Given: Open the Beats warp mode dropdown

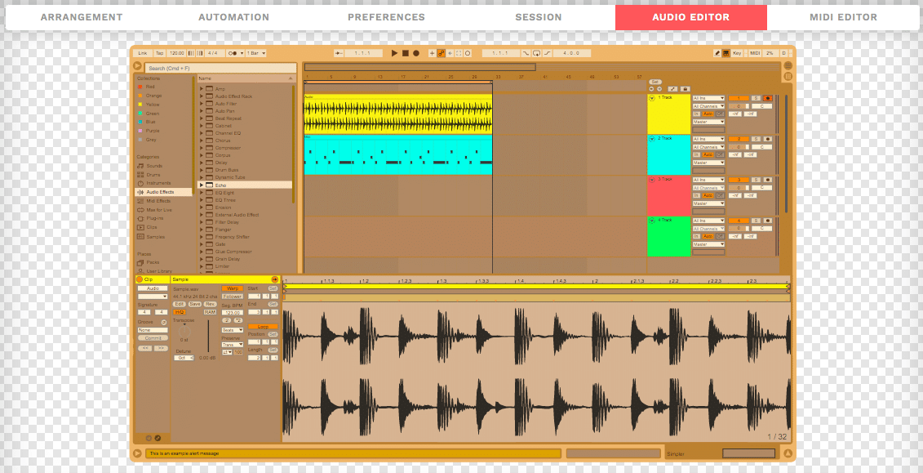Looking at the screenshot, I should pos(231,329).
